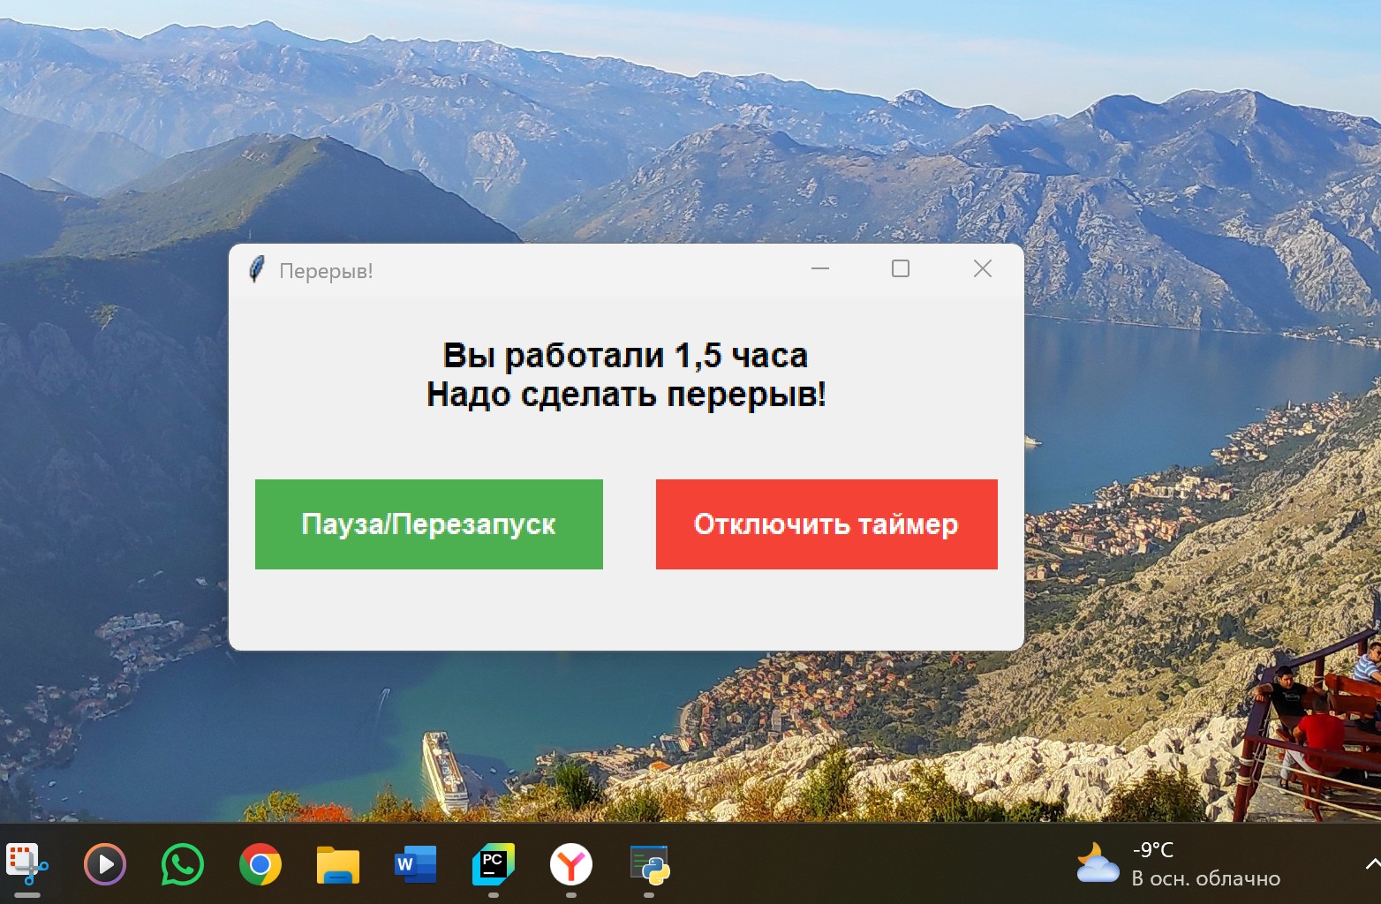Open Microsoft Word
The width and height of the screenshot is (1381, 904).
(415, 865)
